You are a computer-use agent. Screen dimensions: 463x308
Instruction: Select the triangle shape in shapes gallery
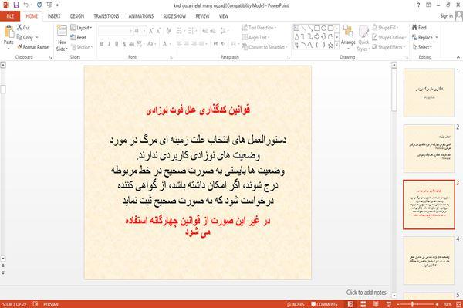[x=297, y=36]
